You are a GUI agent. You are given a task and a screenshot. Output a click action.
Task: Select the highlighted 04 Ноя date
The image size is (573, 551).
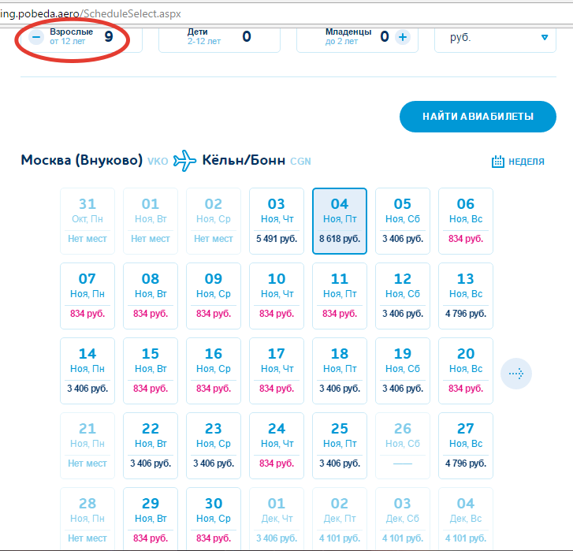point(340,221)
